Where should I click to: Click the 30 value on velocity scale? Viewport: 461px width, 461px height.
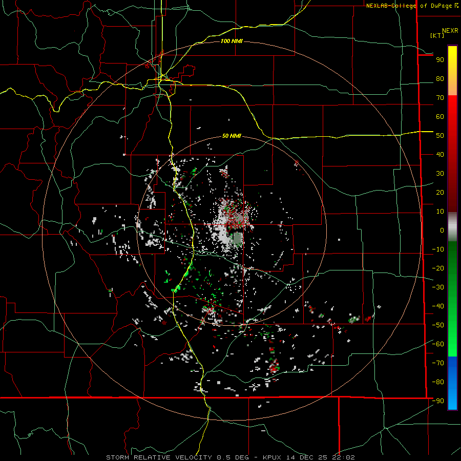(x=440, y=174)
